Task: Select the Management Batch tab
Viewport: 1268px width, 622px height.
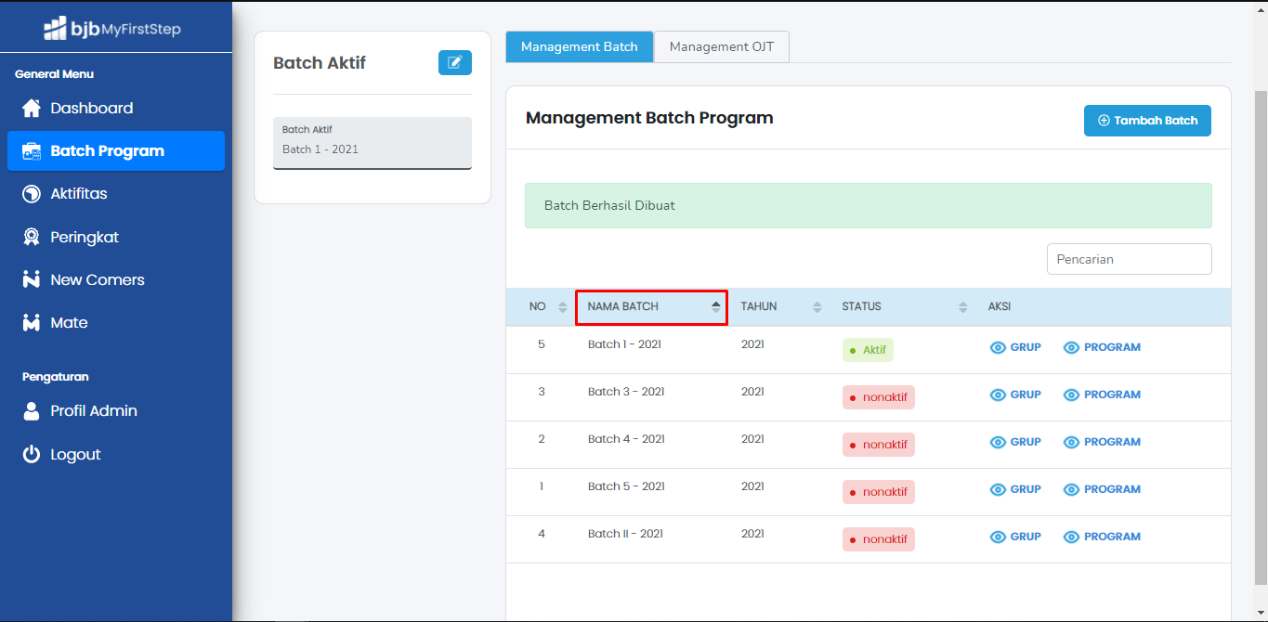Action: (580, 47)
